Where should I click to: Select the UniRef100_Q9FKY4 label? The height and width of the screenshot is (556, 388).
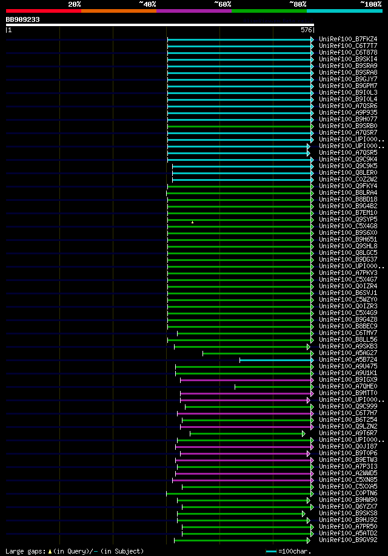pyautogui.click(x=348, y=186)
